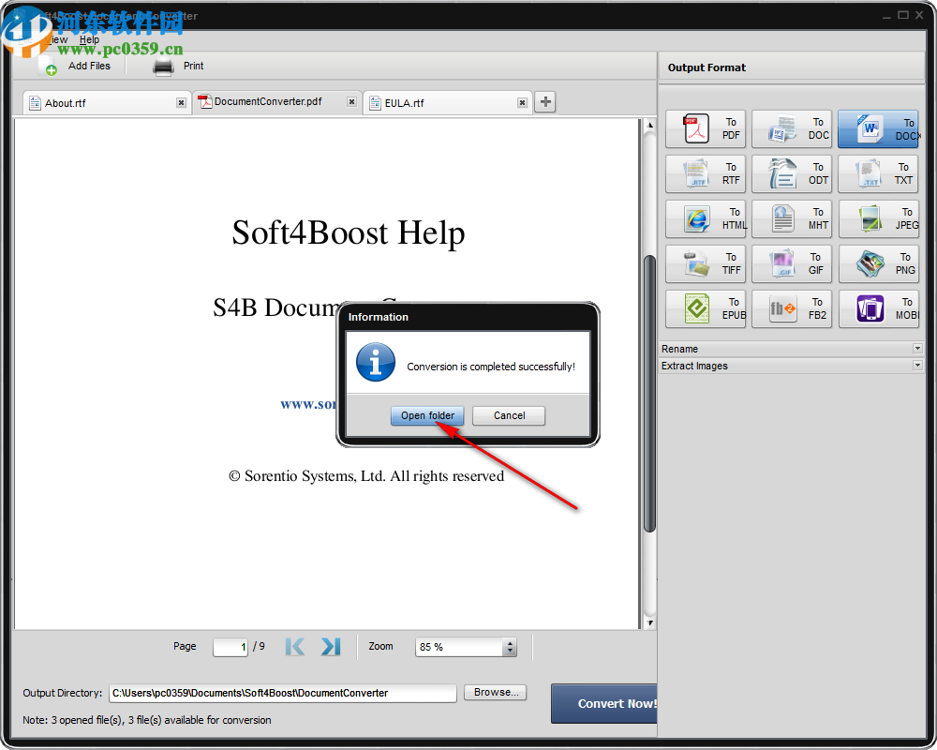This screenshot has width=937, height=750.
Task: Click the Open folder button
Action: pyautogui.click(x=427, y=415)
